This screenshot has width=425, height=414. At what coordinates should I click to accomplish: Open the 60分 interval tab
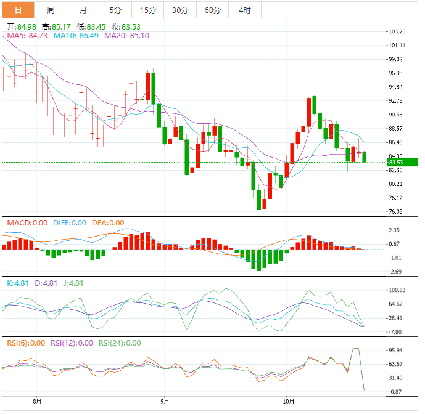212,10
